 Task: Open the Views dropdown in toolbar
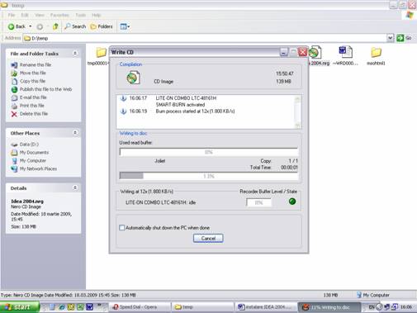125,26
